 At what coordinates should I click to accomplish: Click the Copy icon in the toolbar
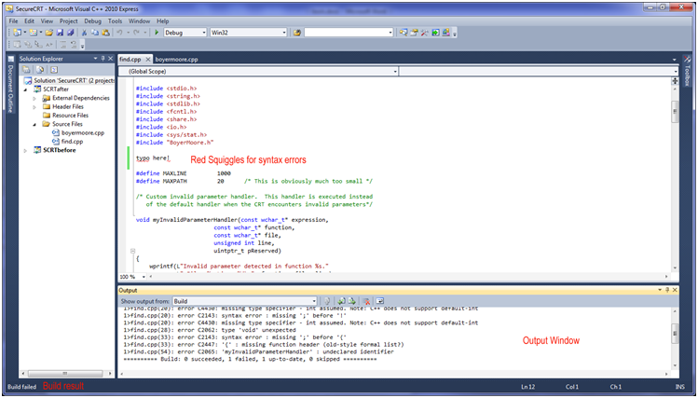tap(95, 33)
